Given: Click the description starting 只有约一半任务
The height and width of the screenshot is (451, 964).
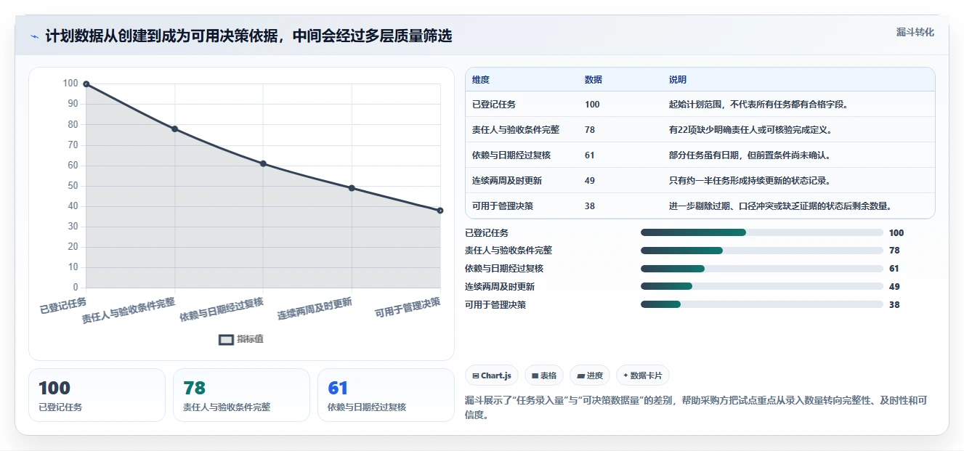Looking at the screenshot, I should coord(750,181).
